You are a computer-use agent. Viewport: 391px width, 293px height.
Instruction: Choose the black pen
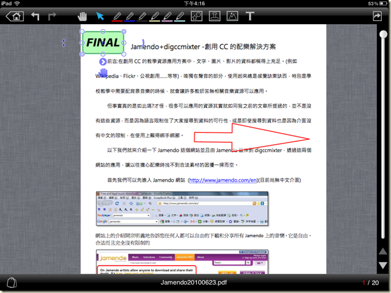pos(142,17)
